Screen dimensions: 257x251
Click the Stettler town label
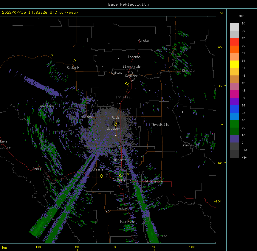189,71
